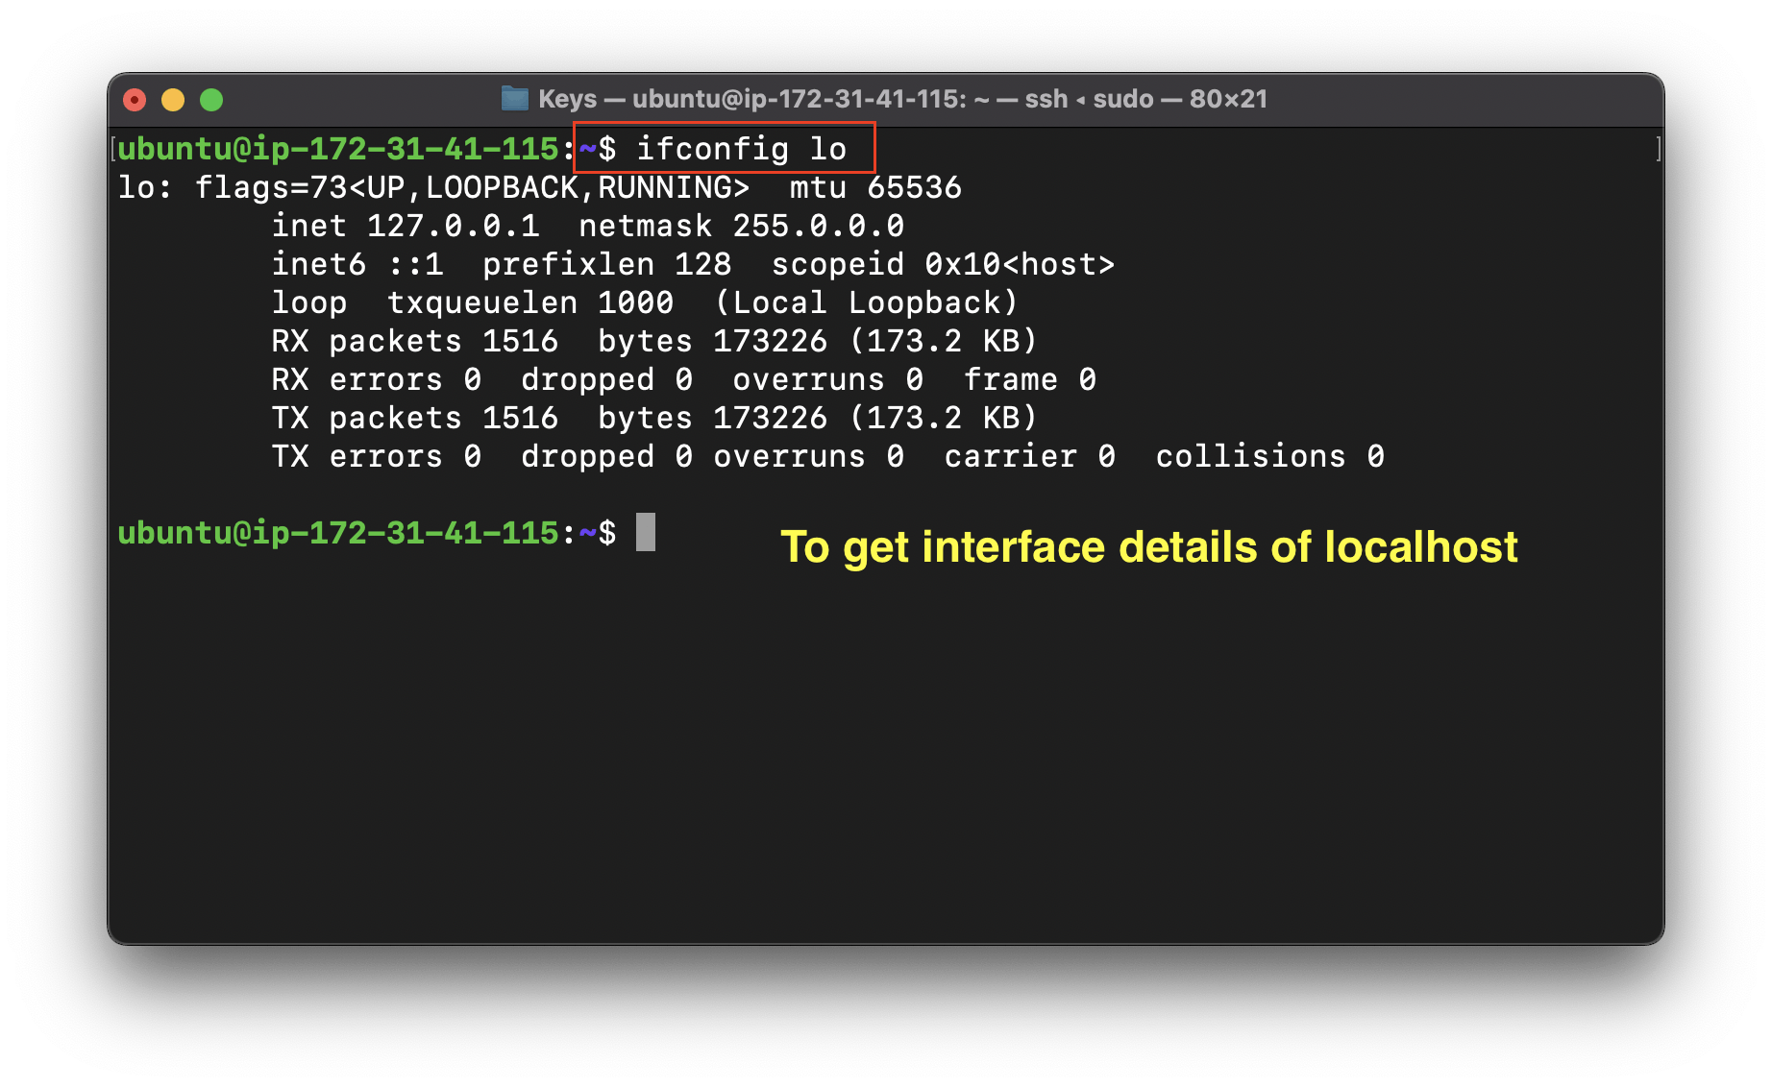Click the window title text ubuntu@ip-172-31-41-115
The width and height of the screenshot is (1772, 1087).
[x=800, y=99]
